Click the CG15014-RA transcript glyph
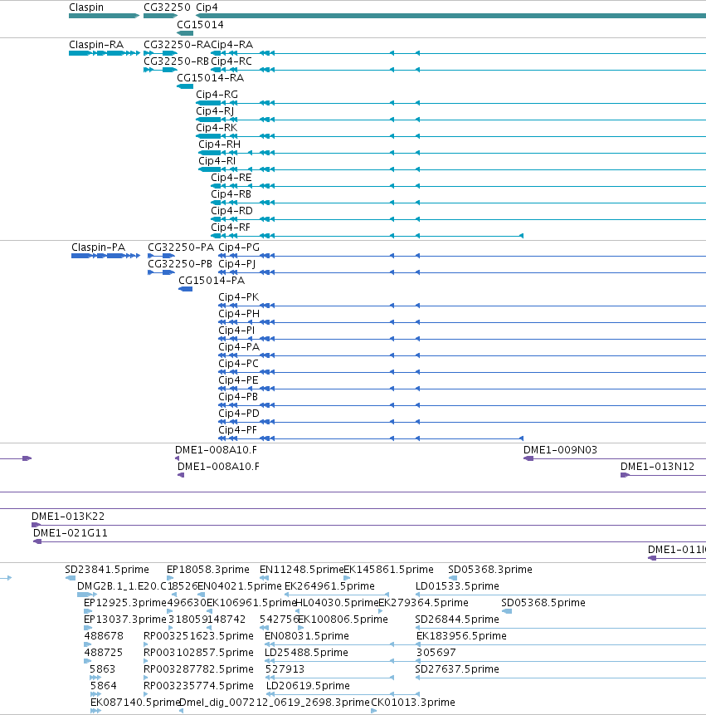This screenshot has width=706, height=715. pos(185,86)
